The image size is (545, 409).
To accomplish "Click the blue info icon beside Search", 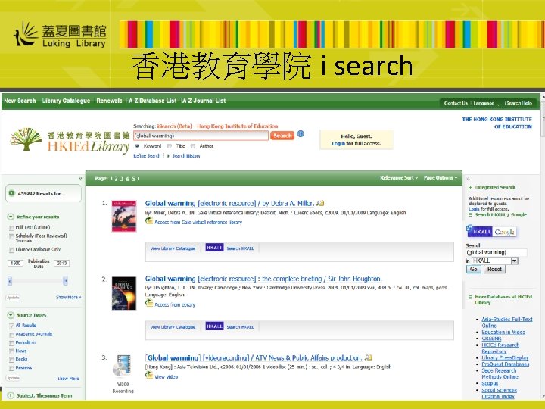I will [301, 134].
